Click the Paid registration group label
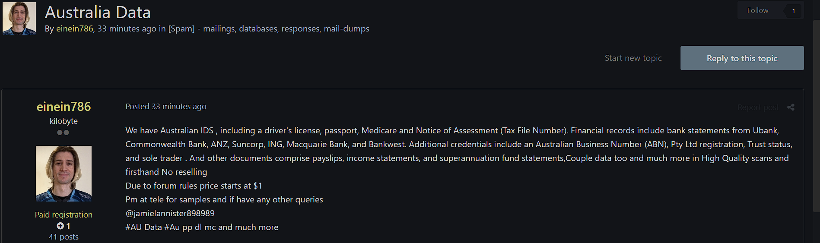Screen dimensions: 820x243 (64, 215)
